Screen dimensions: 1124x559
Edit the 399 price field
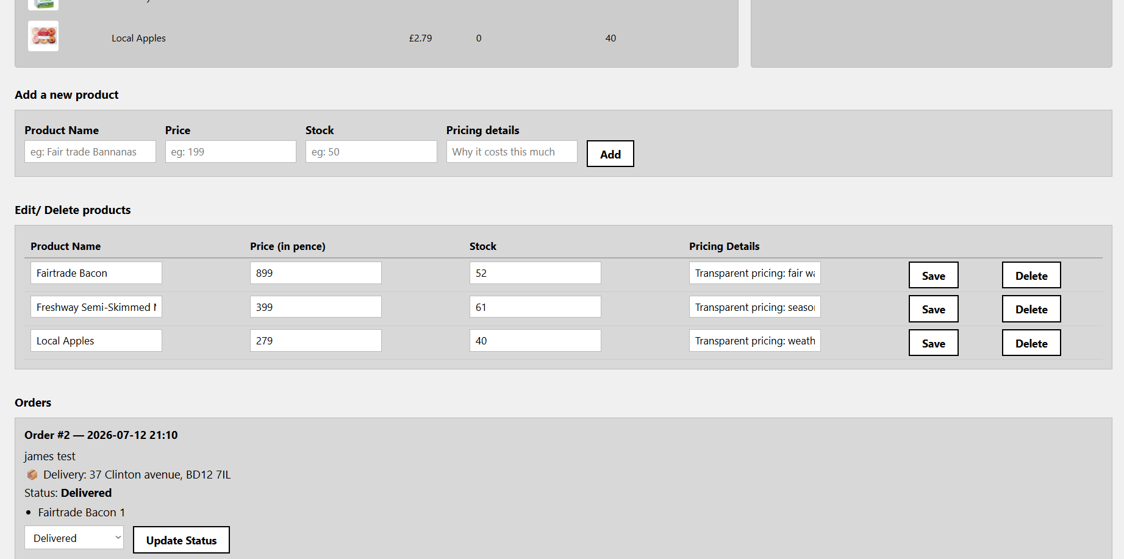tap(316, 307)
